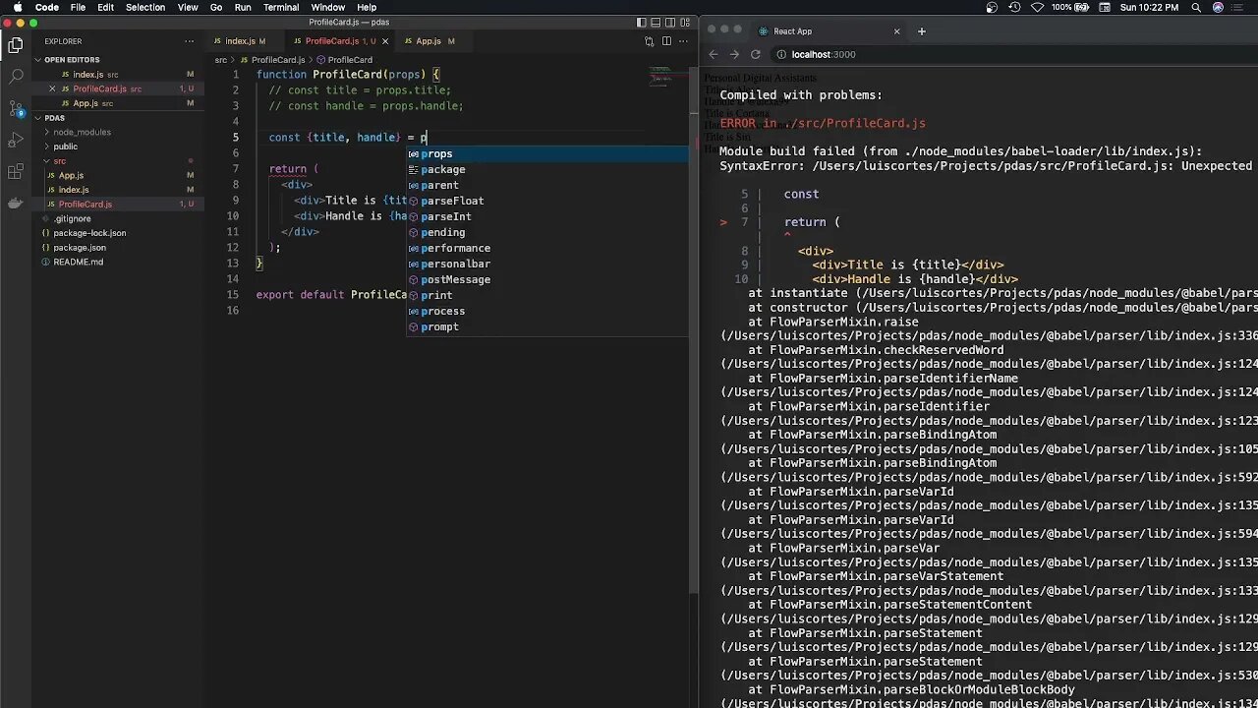Select 'postMessage' autocomplete suggestion
The image size is (1258, 708).
(547, 279)
